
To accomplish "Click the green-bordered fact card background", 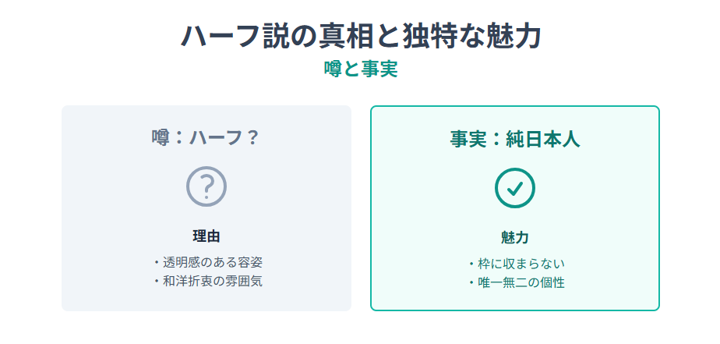I will (515, 207).
